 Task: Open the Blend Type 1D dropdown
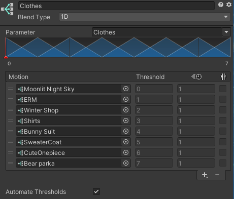click(145, 17)
